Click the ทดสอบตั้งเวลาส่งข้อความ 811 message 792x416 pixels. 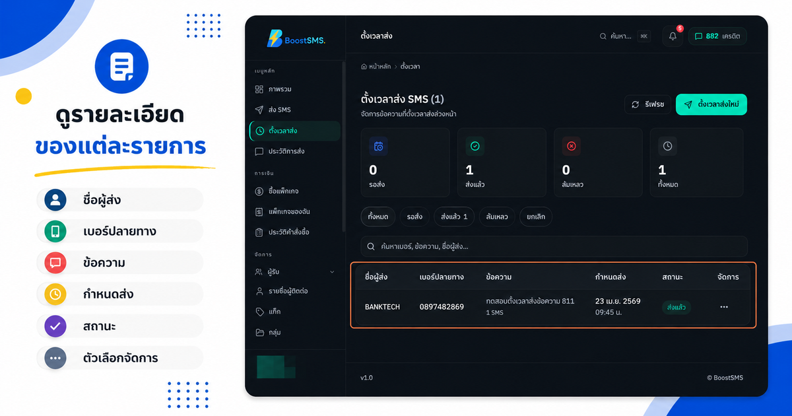[530, 301]
